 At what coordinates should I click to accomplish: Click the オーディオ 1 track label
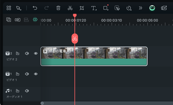tap(14, 97)
